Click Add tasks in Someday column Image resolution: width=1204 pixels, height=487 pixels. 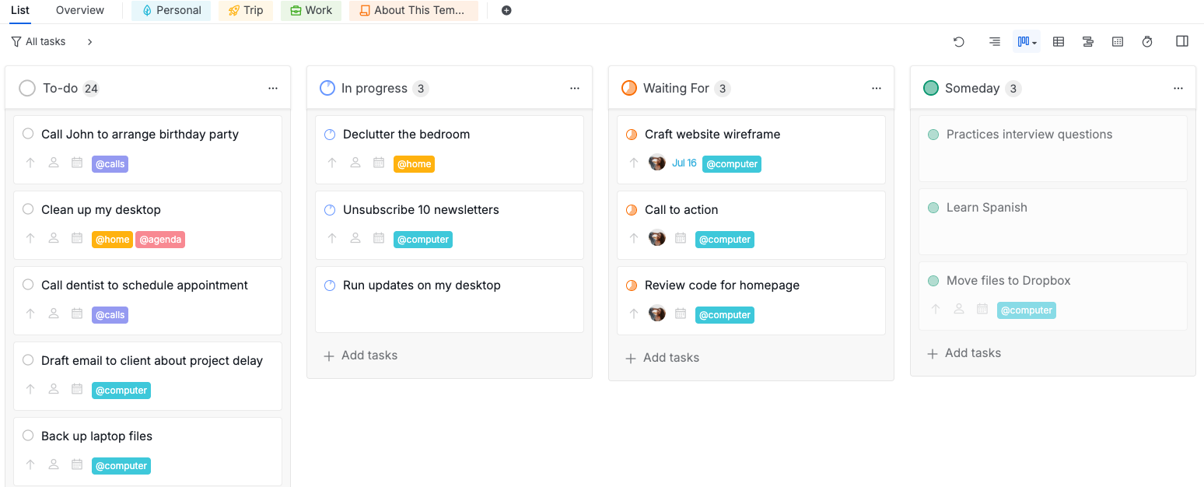964,353
